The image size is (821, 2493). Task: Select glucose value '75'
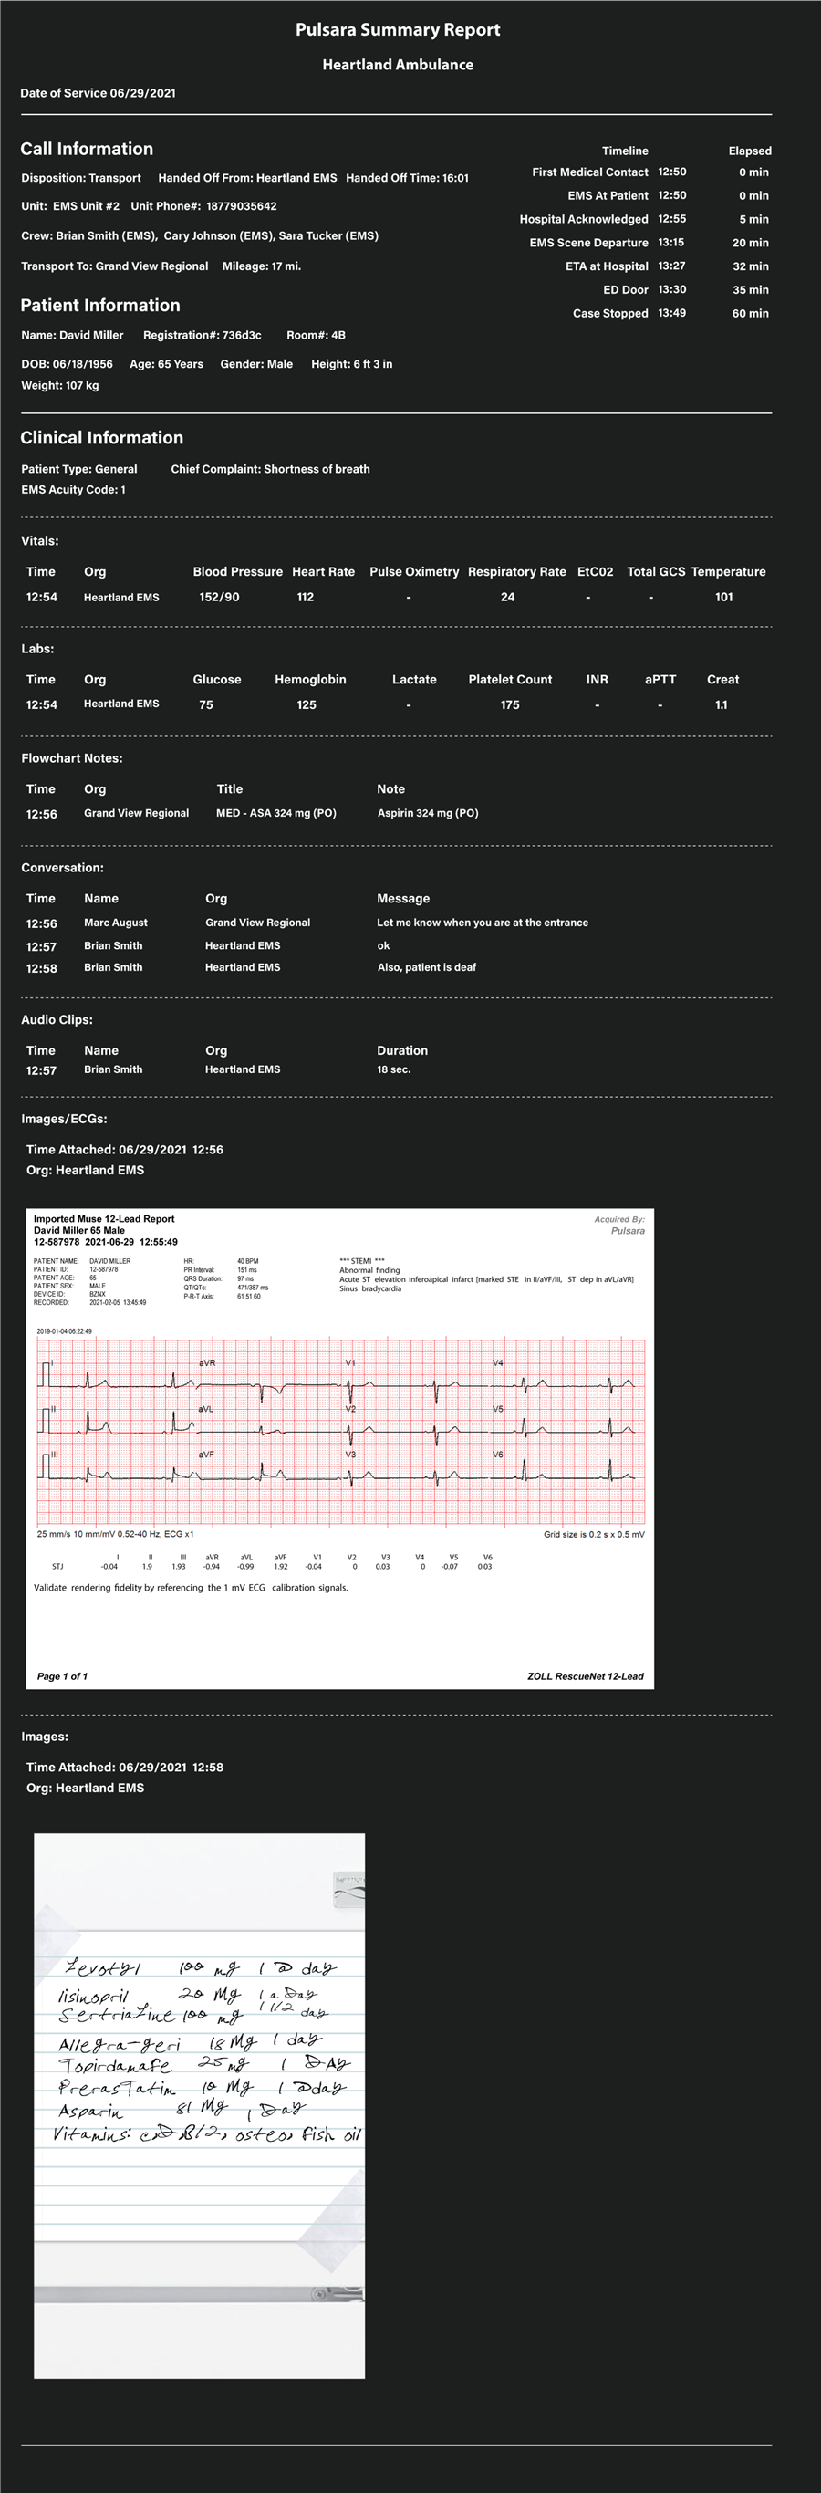(x=206, y=704)
